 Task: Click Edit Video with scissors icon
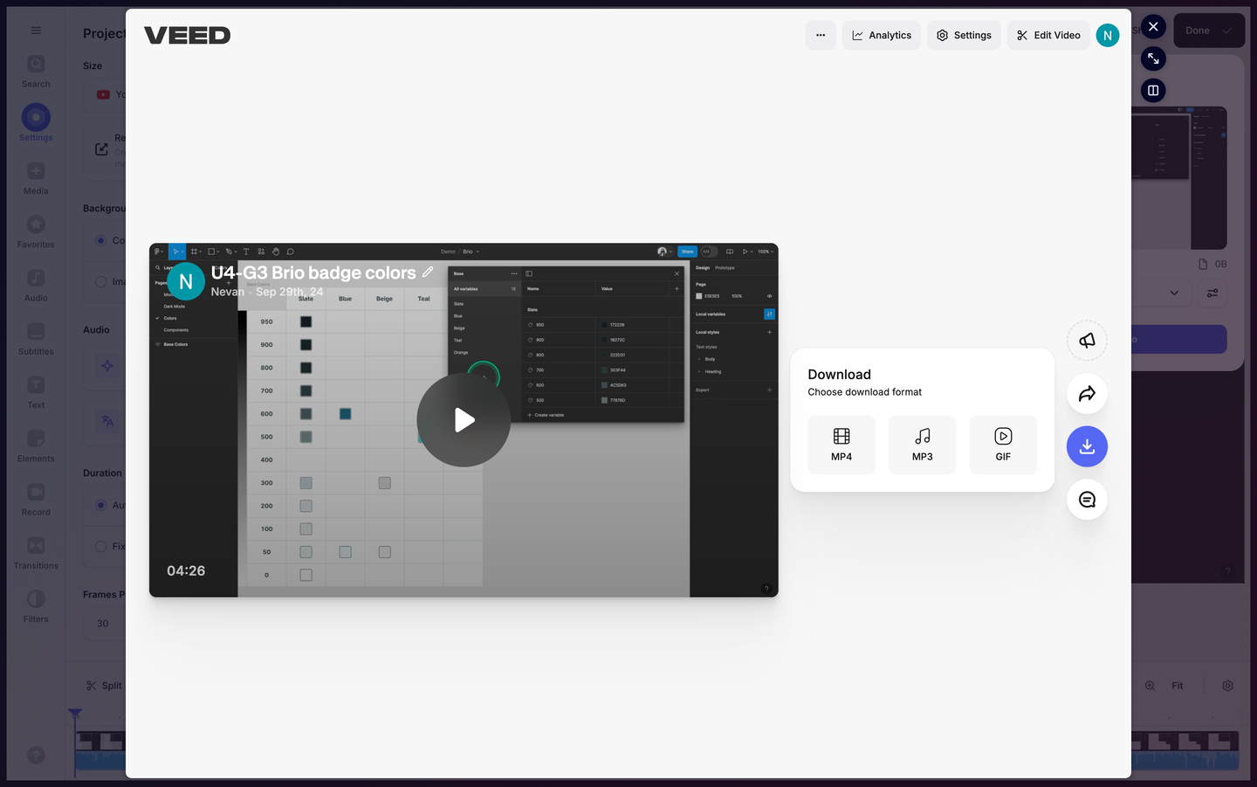1047,36
